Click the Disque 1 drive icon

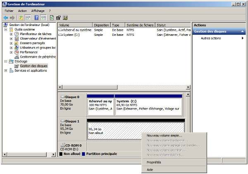click(x=63, y=121)
